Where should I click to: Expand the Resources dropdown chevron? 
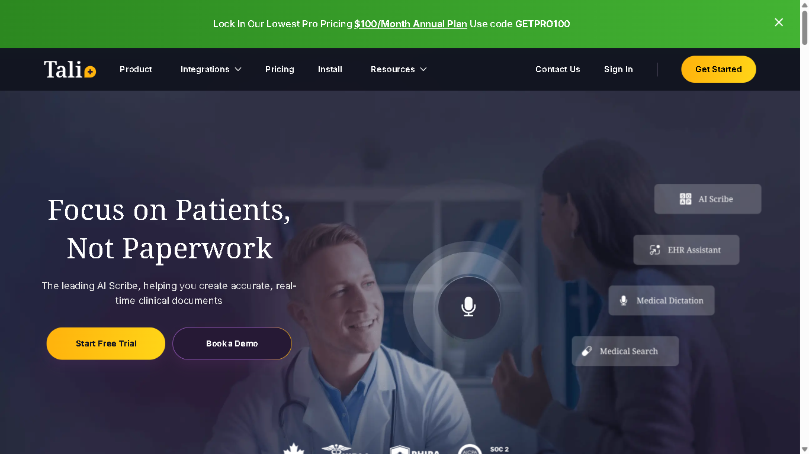[423, 69]
